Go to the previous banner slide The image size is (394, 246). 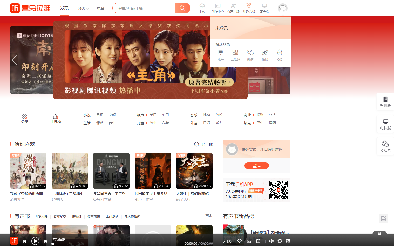tap(14, 60)
